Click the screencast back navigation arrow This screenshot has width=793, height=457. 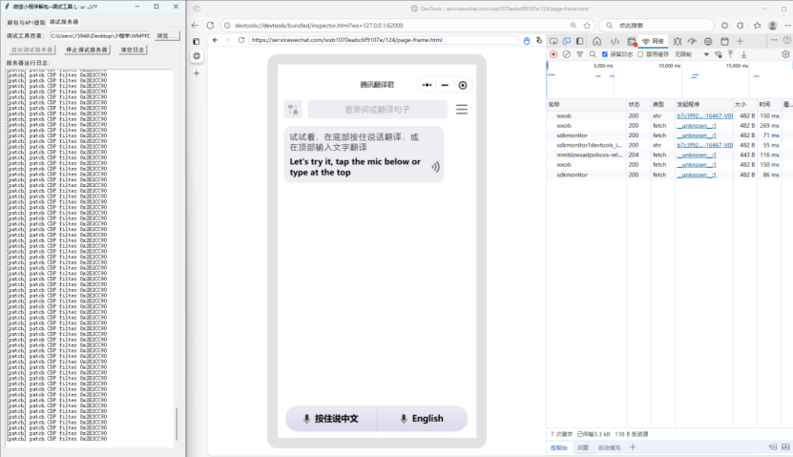215,40
